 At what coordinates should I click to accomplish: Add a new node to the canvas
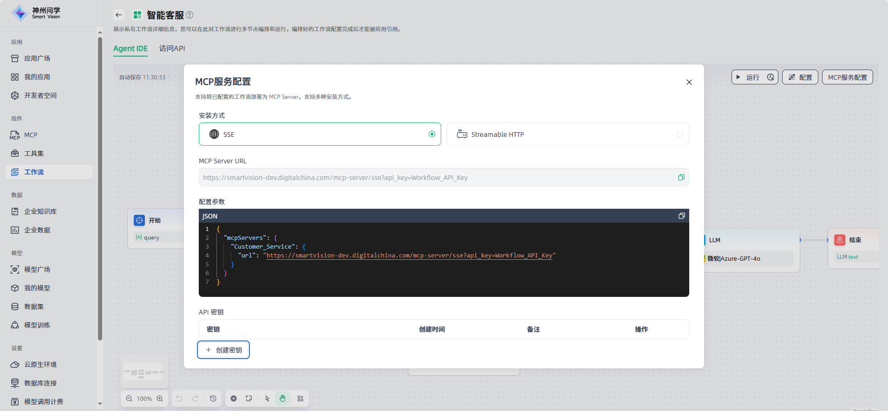(x=234, y=398)
